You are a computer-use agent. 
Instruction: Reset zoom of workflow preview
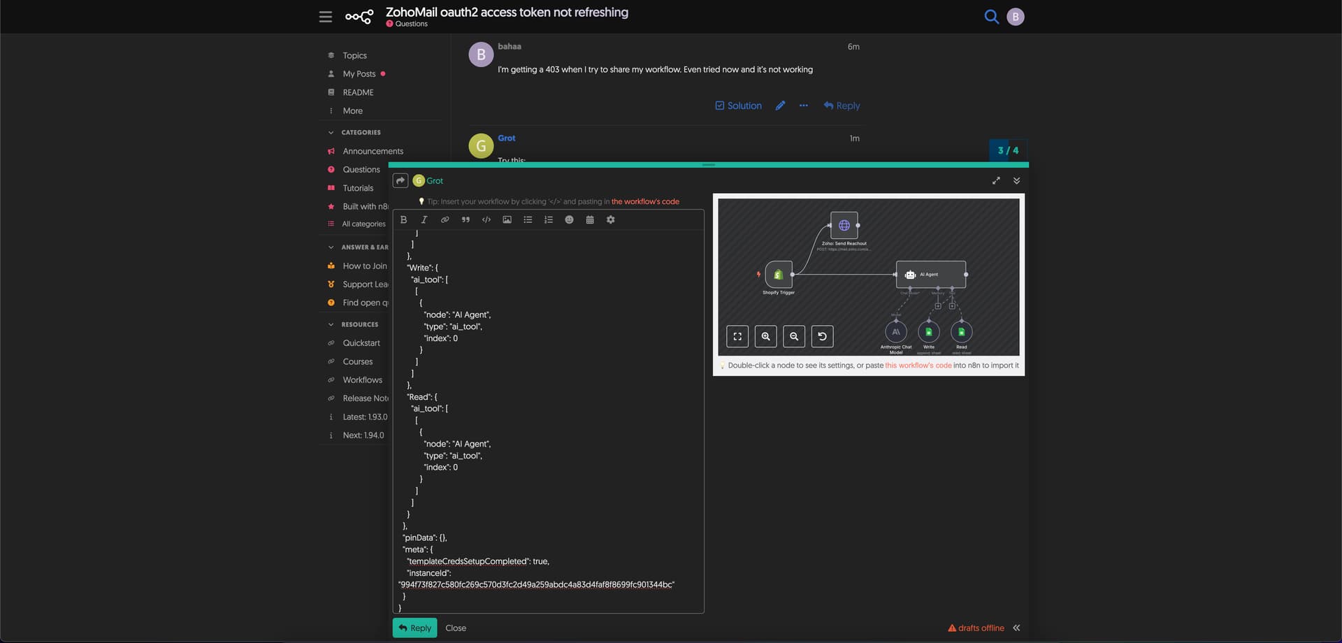pyautogui.click(x=823, y=336)
